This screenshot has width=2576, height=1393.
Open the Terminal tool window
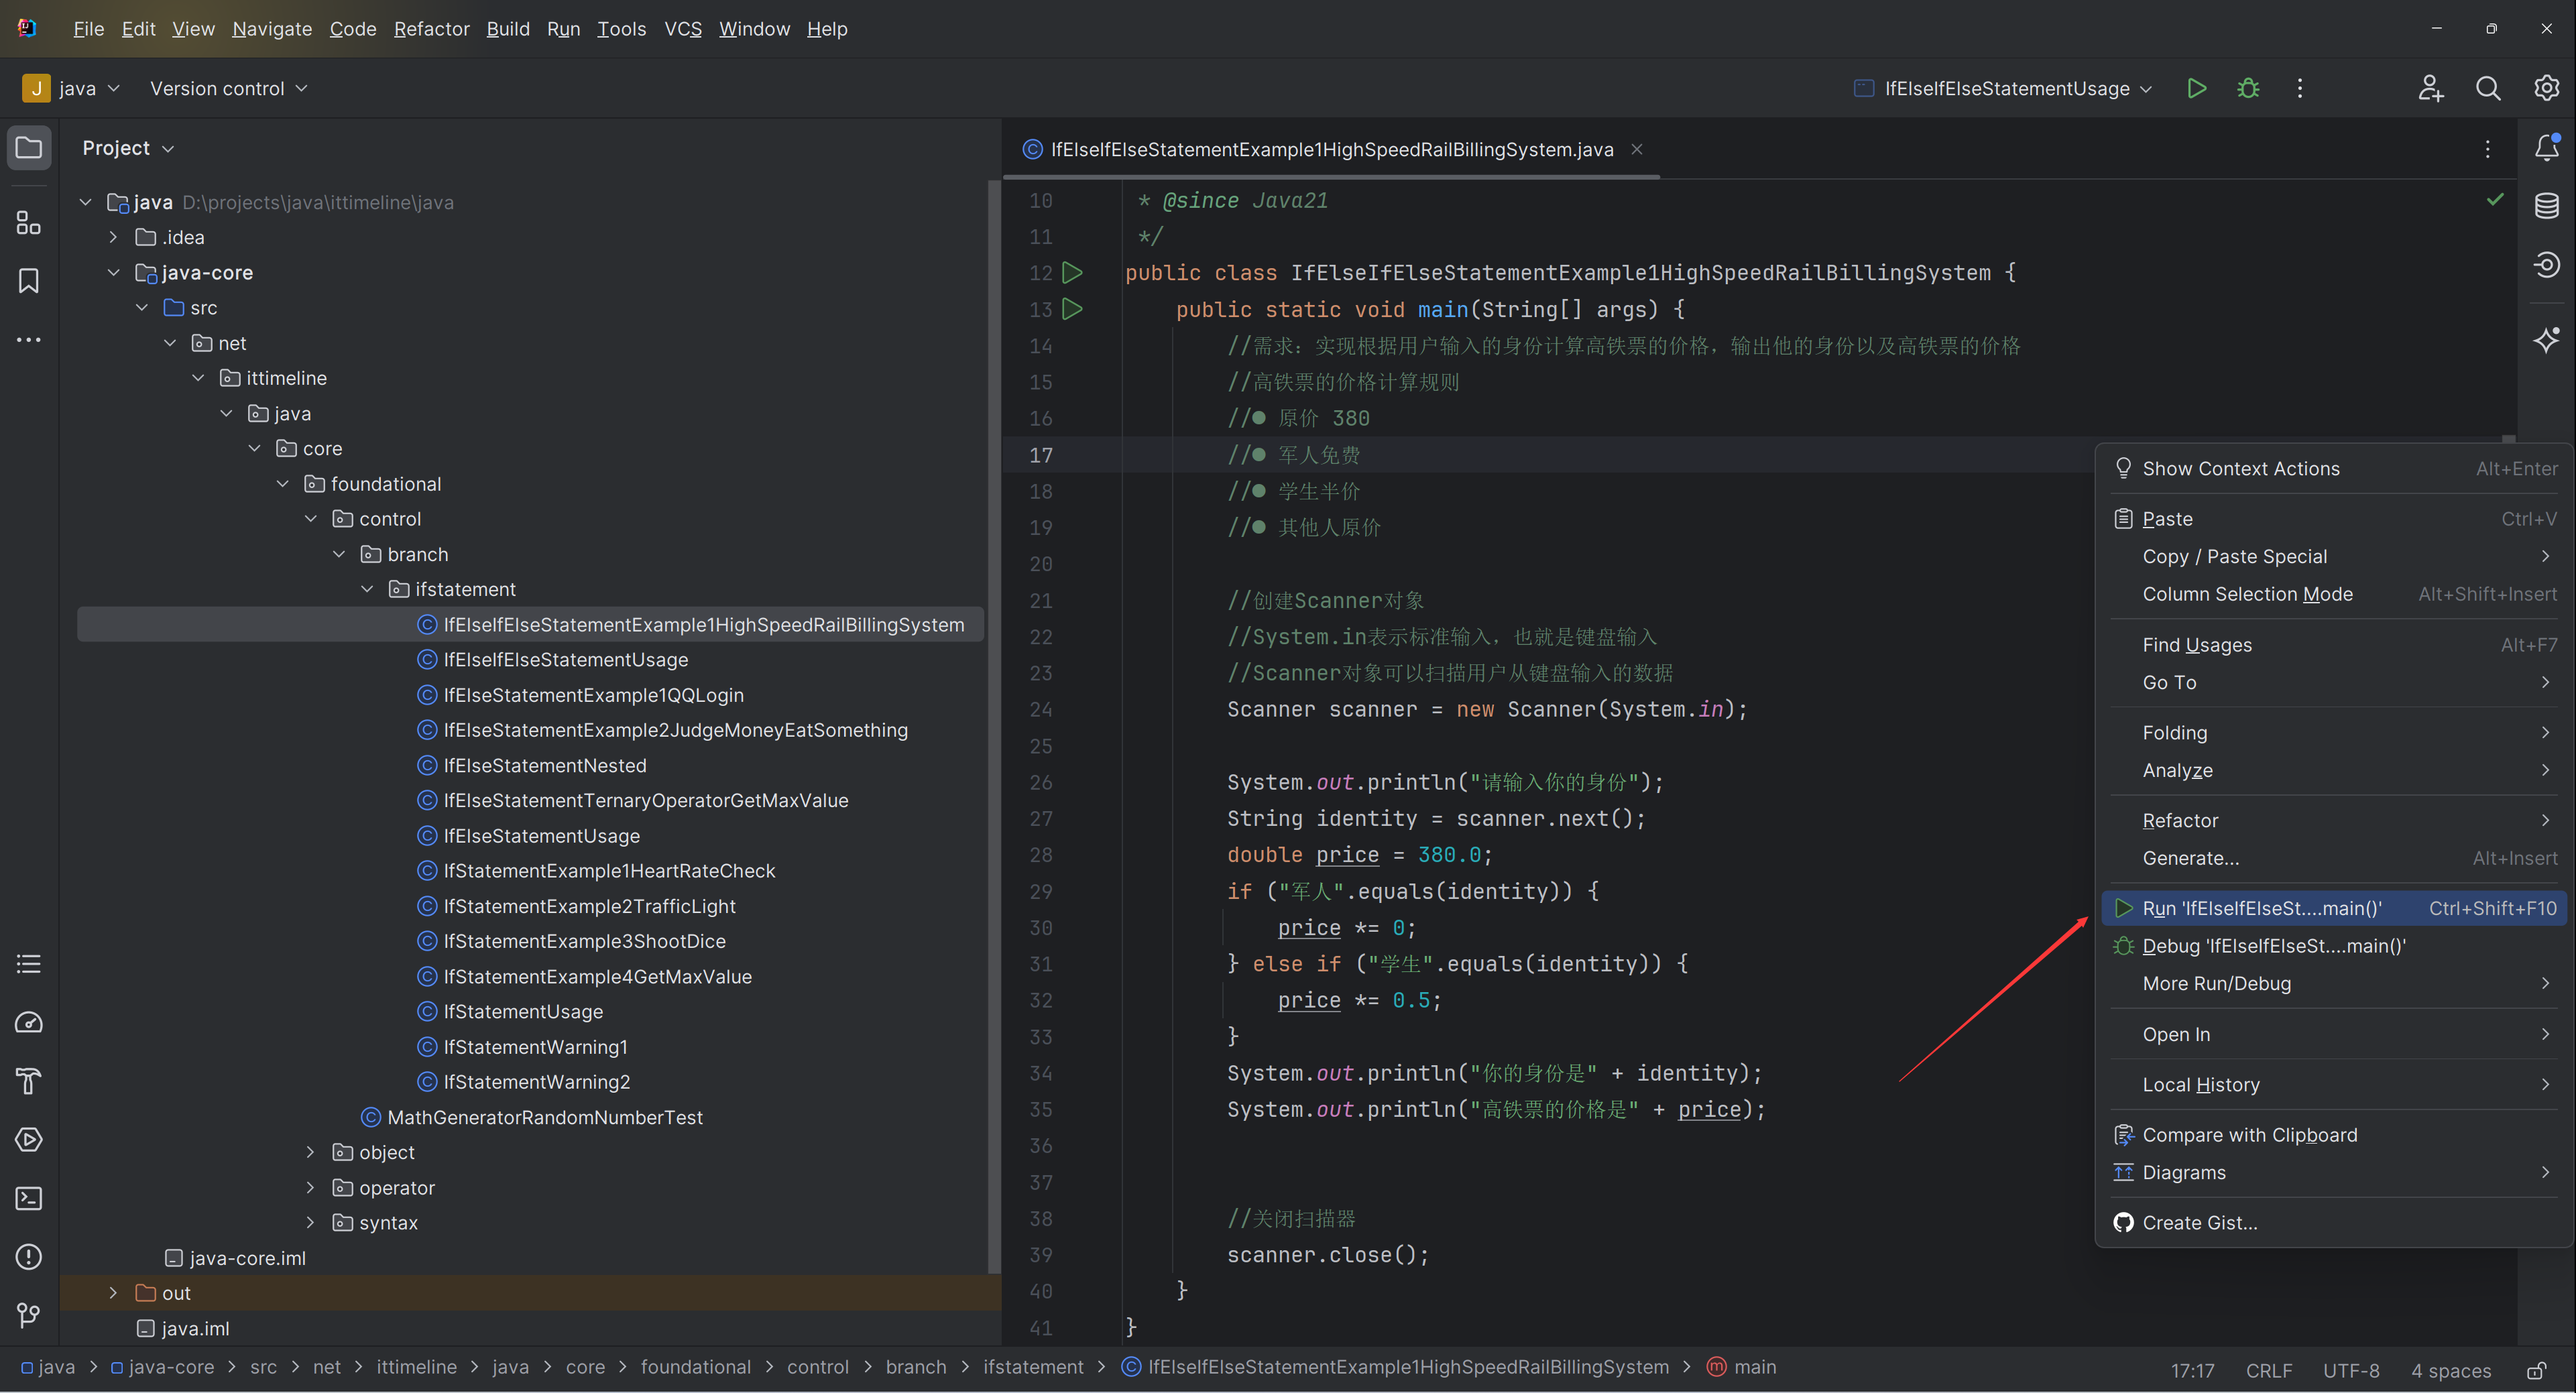[x=29, y=1198]
